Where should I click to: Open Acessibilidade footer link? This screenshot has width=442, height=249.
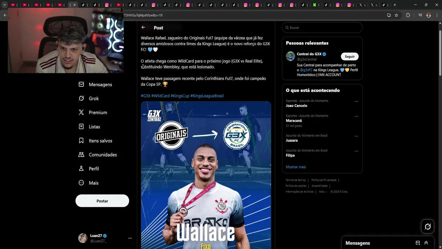tap(319, 186)
